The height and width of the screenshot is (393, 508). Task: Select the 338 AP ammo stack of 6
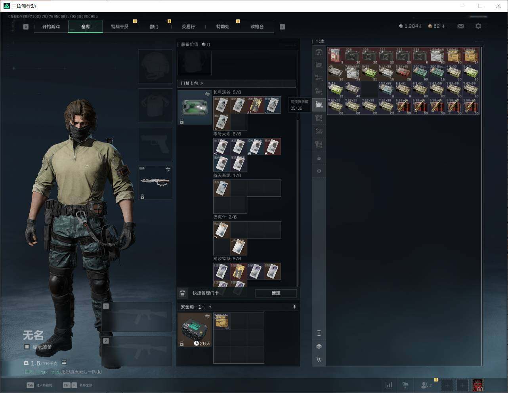tap(420, 56)
